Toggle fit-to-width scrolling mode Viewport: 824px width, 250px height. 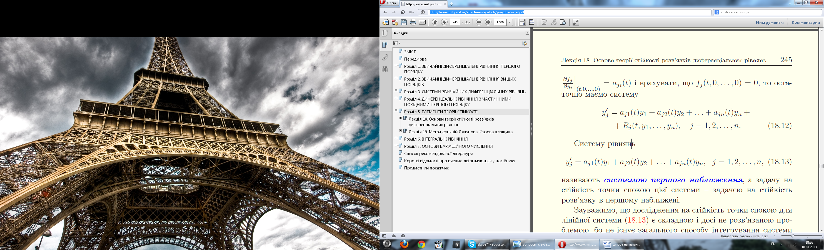(522, 22)
